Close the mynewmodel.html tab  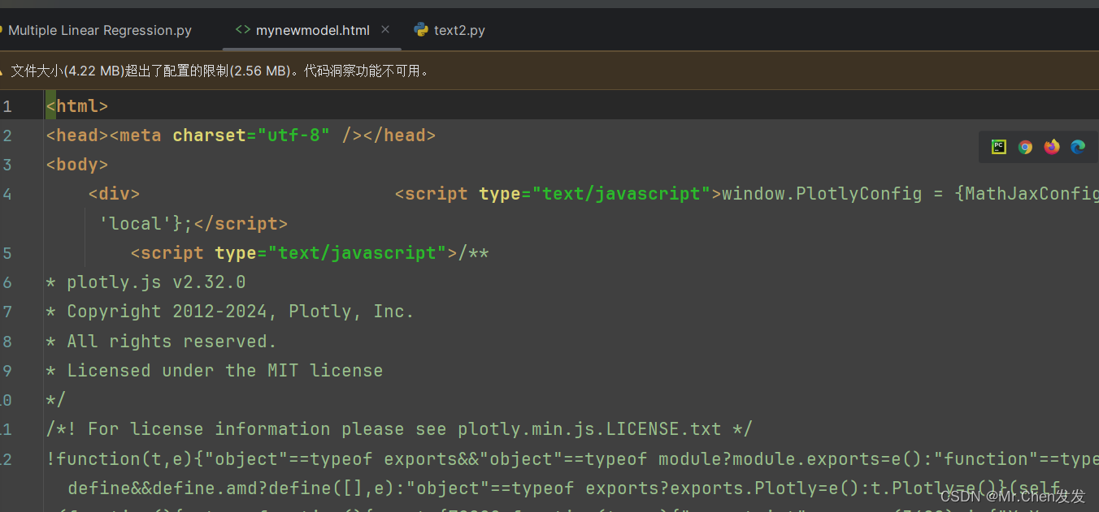(385, 29)
